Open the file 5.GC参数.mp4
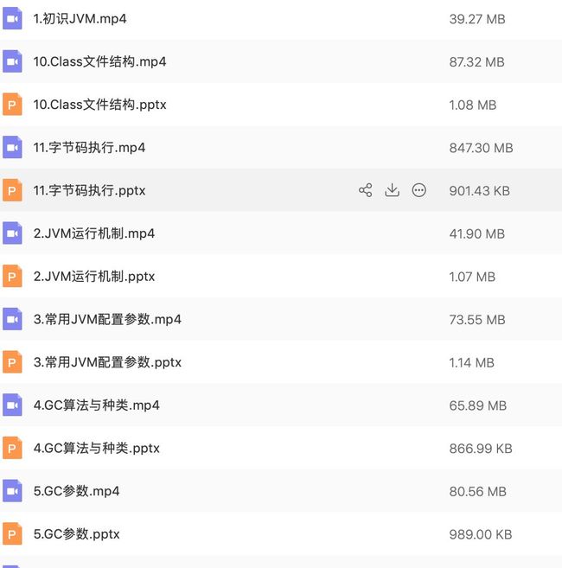This screenshot has width=562, height=568. pos(76,491)
